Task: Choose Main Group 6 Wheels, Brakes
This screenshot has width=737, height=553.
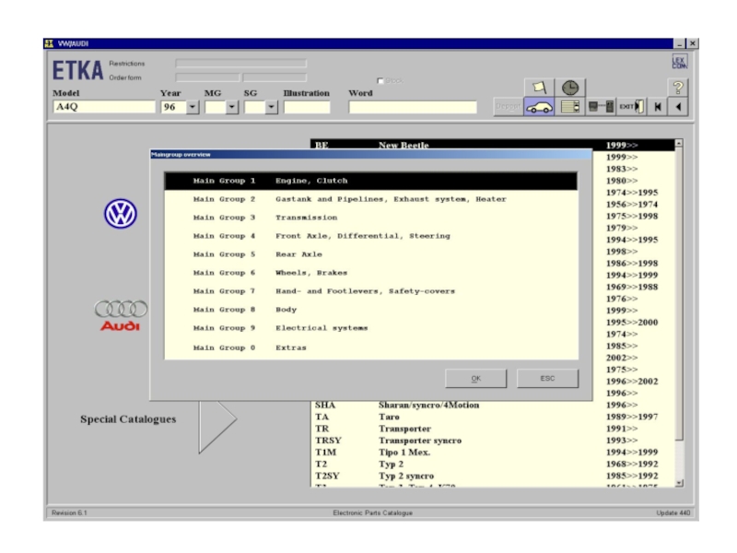Action: pyautogui.click(x=371, y=273)
